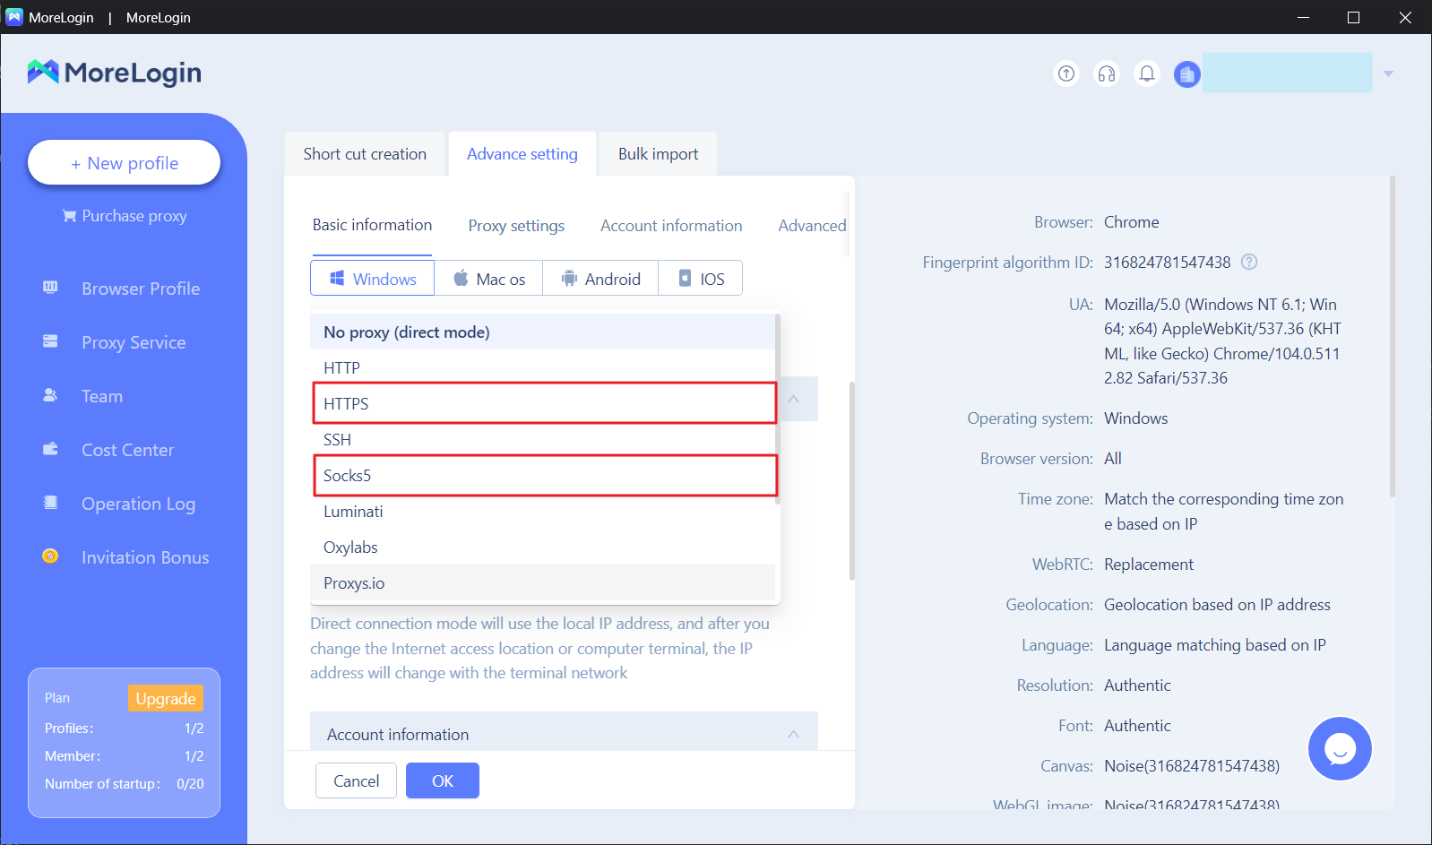Select Basic information sub-tab

(372, 225)
